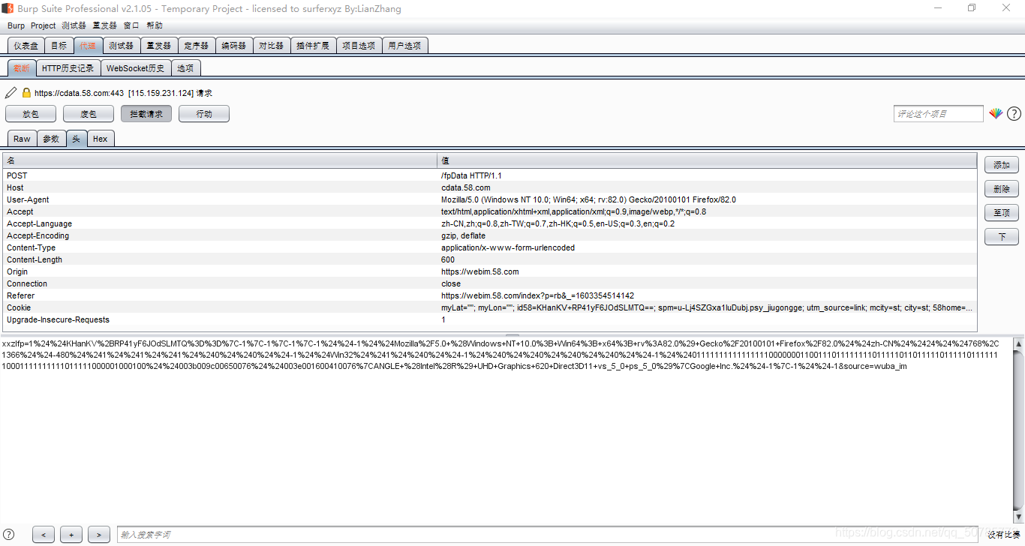Open the highlight color picker icon

(x=995, y=114)
